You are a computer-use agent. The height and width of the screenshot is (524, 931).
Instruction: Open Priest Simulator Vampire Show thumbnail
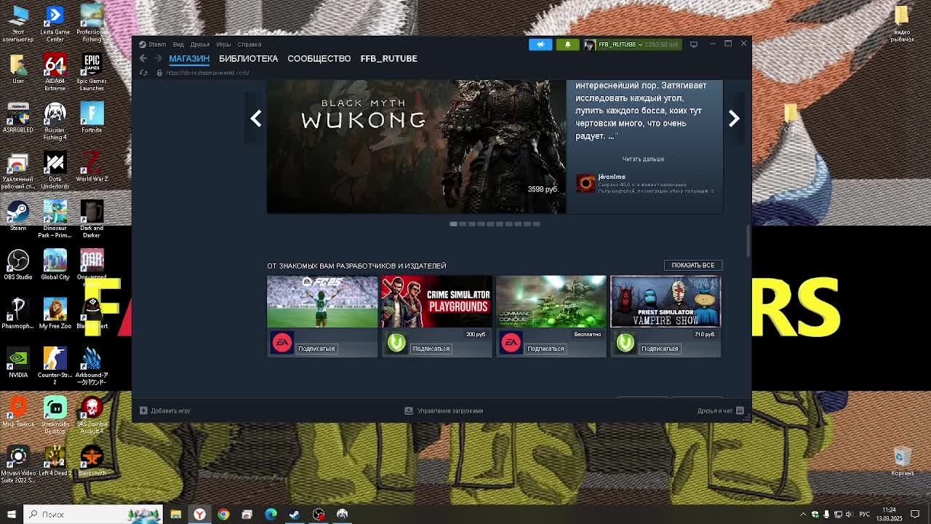(666, 301)
